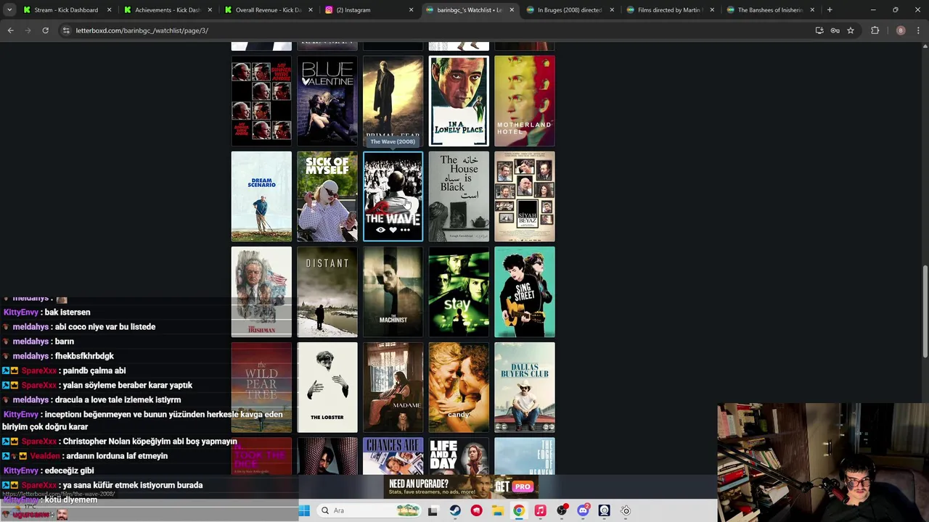Open the Primal Fear poster
Screen dimensions: 929x522
coord(393,101)
